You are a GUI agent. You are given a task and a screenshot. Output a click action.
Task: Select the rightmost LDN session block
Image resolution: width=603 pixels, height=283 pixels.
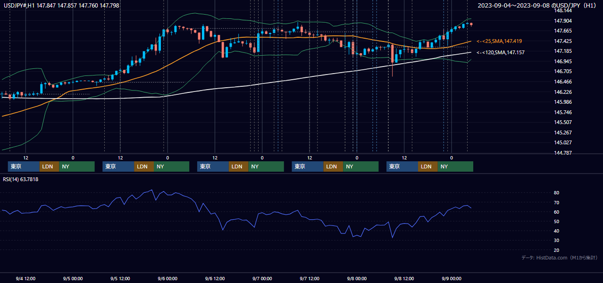tap(427, 166)
